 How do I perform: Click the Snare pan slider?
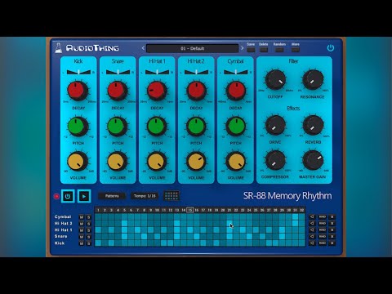[118, 72]
